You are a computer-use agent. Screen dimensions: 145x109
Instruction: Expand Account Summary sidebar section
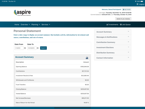tap(113, 32)
